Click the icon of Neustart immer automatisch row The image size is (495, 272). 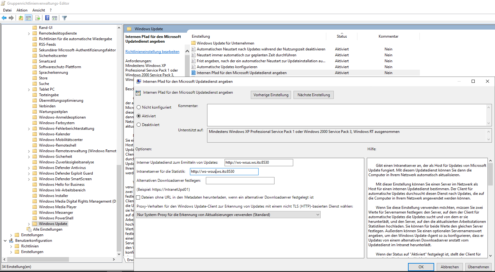point(194,55)
